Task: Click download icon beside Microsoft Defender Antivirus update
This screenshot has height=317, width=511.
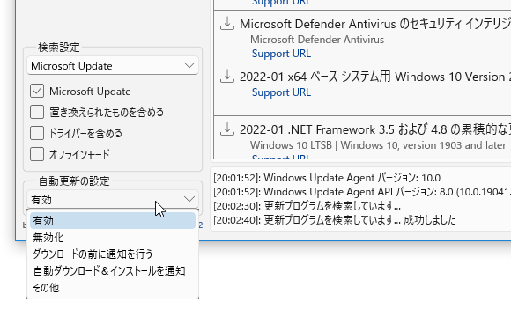Action: pyautogui.click(x=227, y=24)
